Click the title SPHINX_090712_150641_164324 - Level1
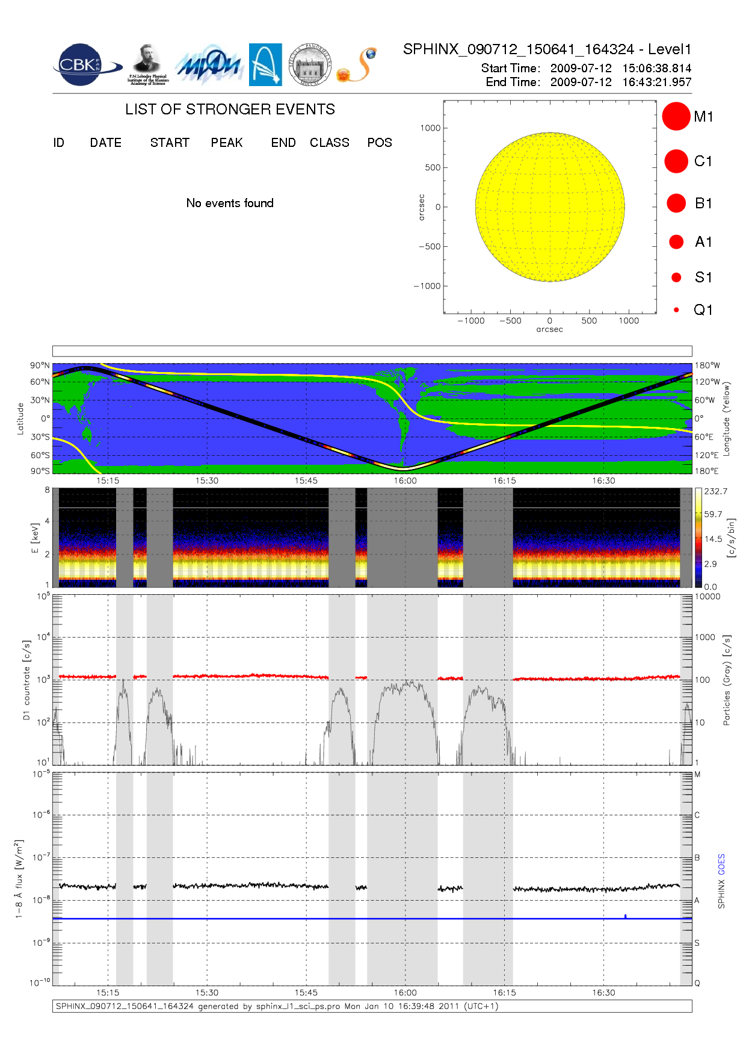The height and width of the screenshot is (1056, 746). pyautogui.click(x=547, y=49)
